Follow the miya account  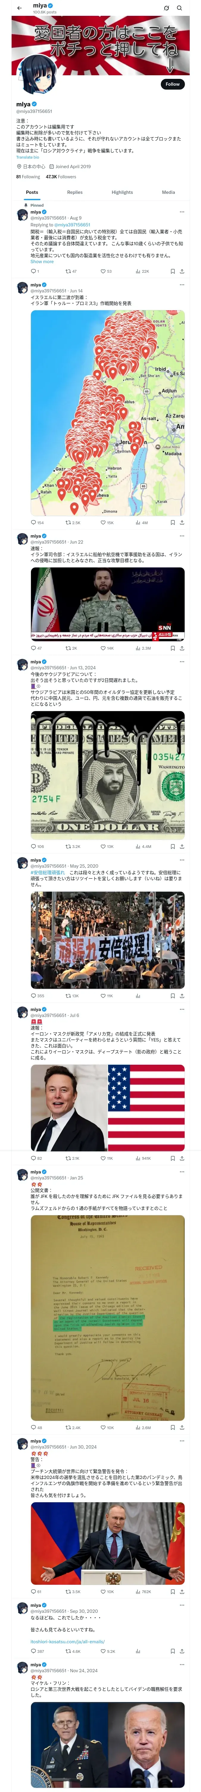(173, 84)
